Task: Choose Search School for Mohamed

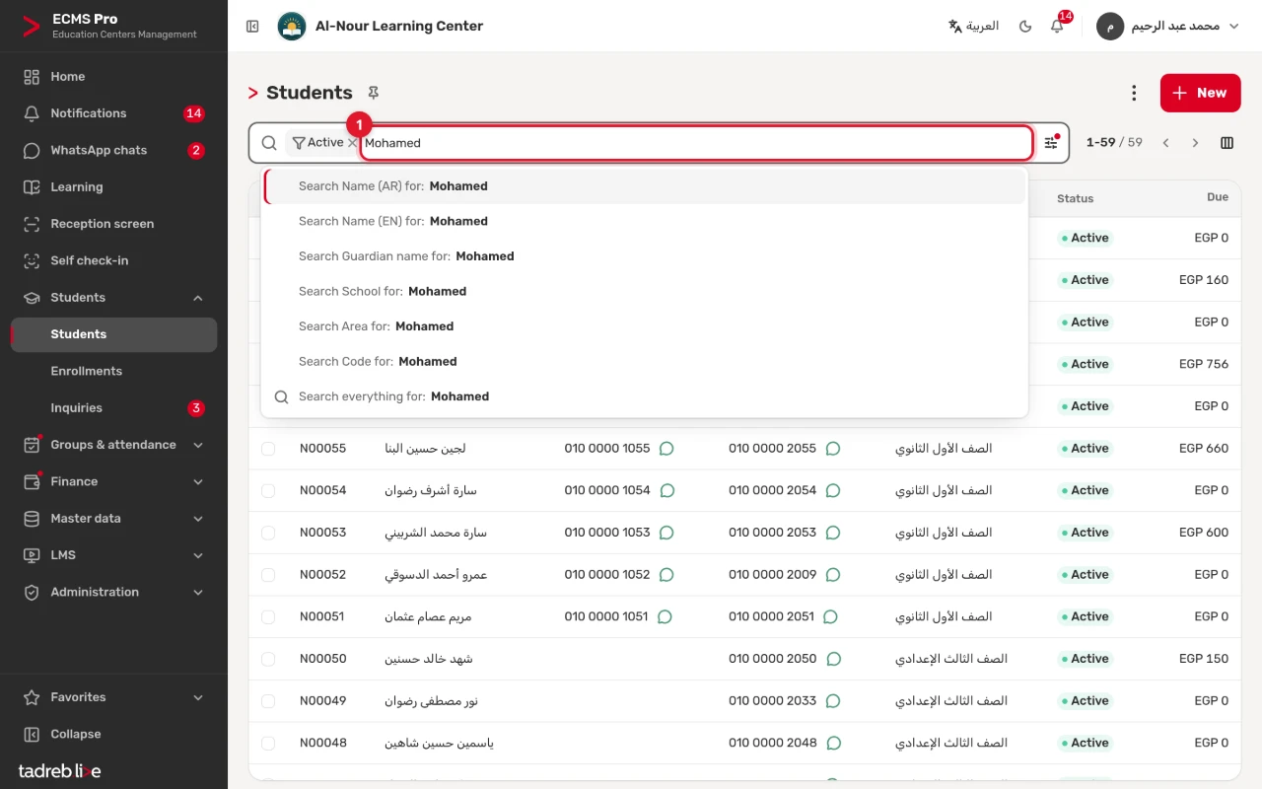Action: pyautogui.click(x=645, y=291)
